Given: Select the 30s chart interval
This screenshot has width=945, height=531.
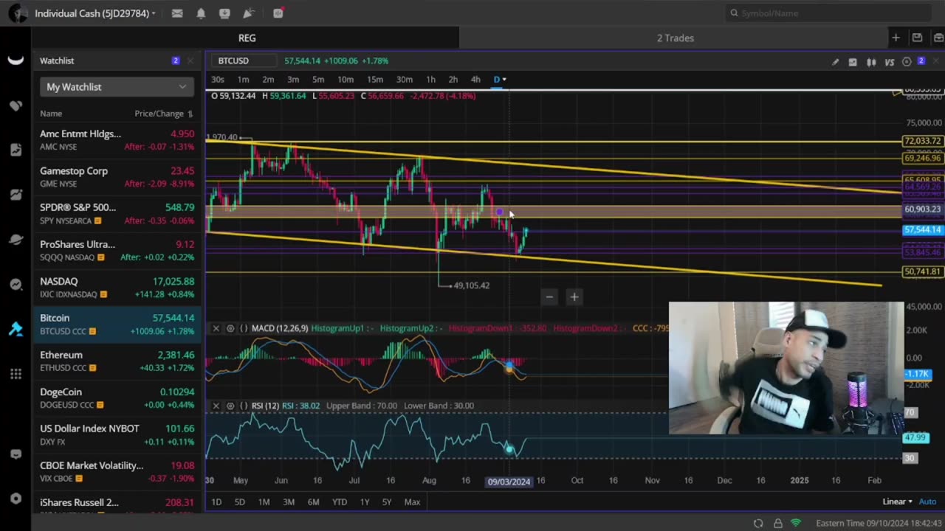Looking at the screenshot, I should tap(218, 80).
